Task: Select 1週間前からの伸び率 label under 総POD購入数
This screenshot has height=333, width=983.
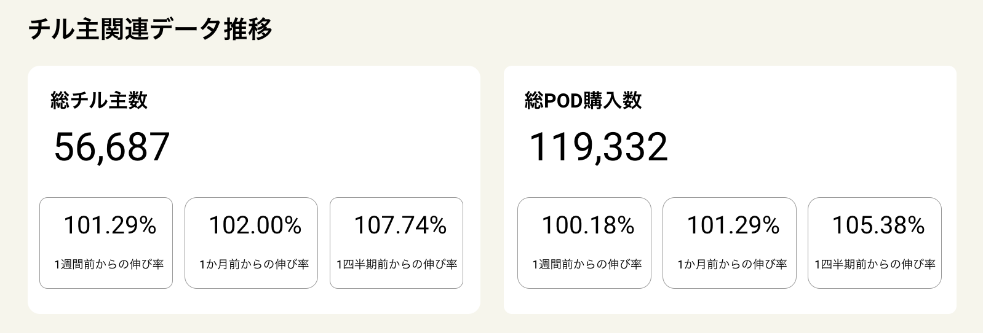Action: click(x=587, y=264)
